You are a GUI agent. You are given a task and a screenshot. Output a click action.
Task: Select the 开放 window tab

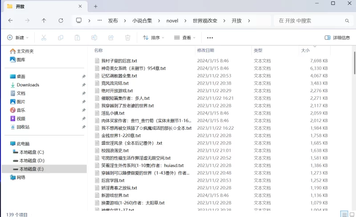45,6
